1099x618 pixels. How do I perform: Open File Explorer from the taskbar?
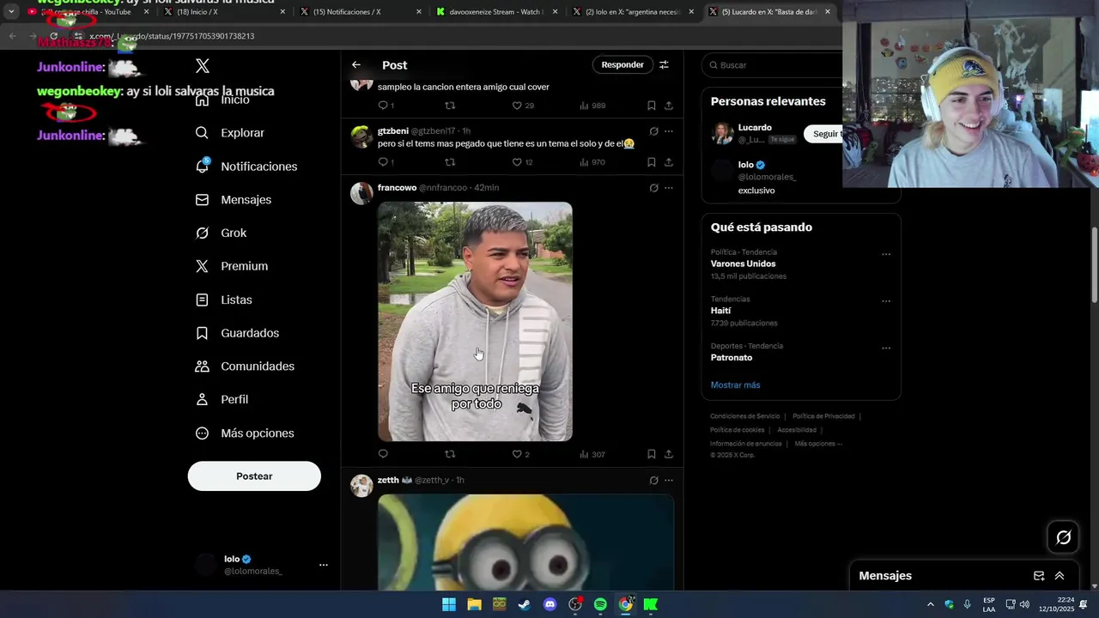click(474, 604)
